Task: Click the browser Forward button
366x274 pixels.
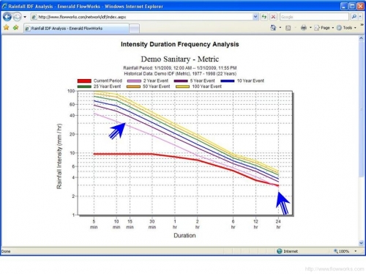Action: [x=17, y=17]
